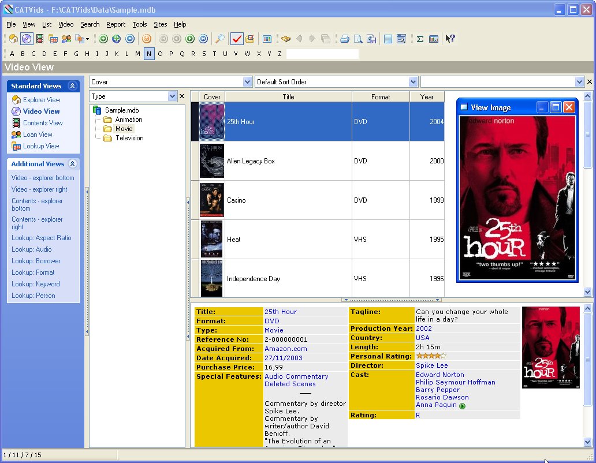
Task: Open Video - explorer bottom view
Action: pos(43,178)
